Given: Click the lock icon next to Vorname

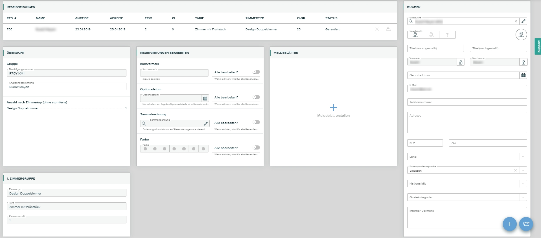Looking at the screenshot, I should pyautogui.click(x=460, y=62).
